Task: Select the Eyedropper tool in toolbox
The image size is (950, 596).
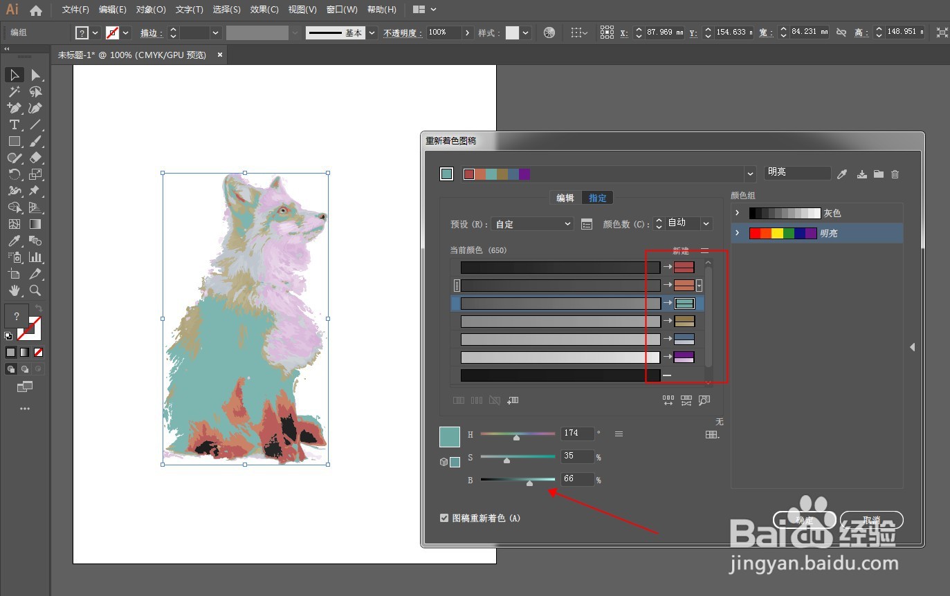Action: tap(14, 241)
